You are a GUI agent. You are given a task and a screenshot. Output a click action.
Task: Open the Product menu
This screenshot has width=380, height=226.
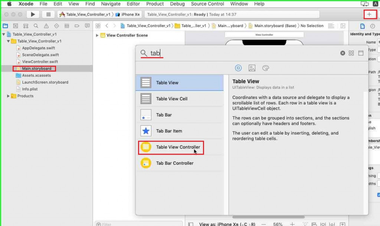155,4
